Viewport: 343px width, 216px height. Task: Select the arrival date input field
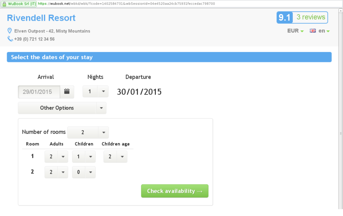[x=39, y=91]
